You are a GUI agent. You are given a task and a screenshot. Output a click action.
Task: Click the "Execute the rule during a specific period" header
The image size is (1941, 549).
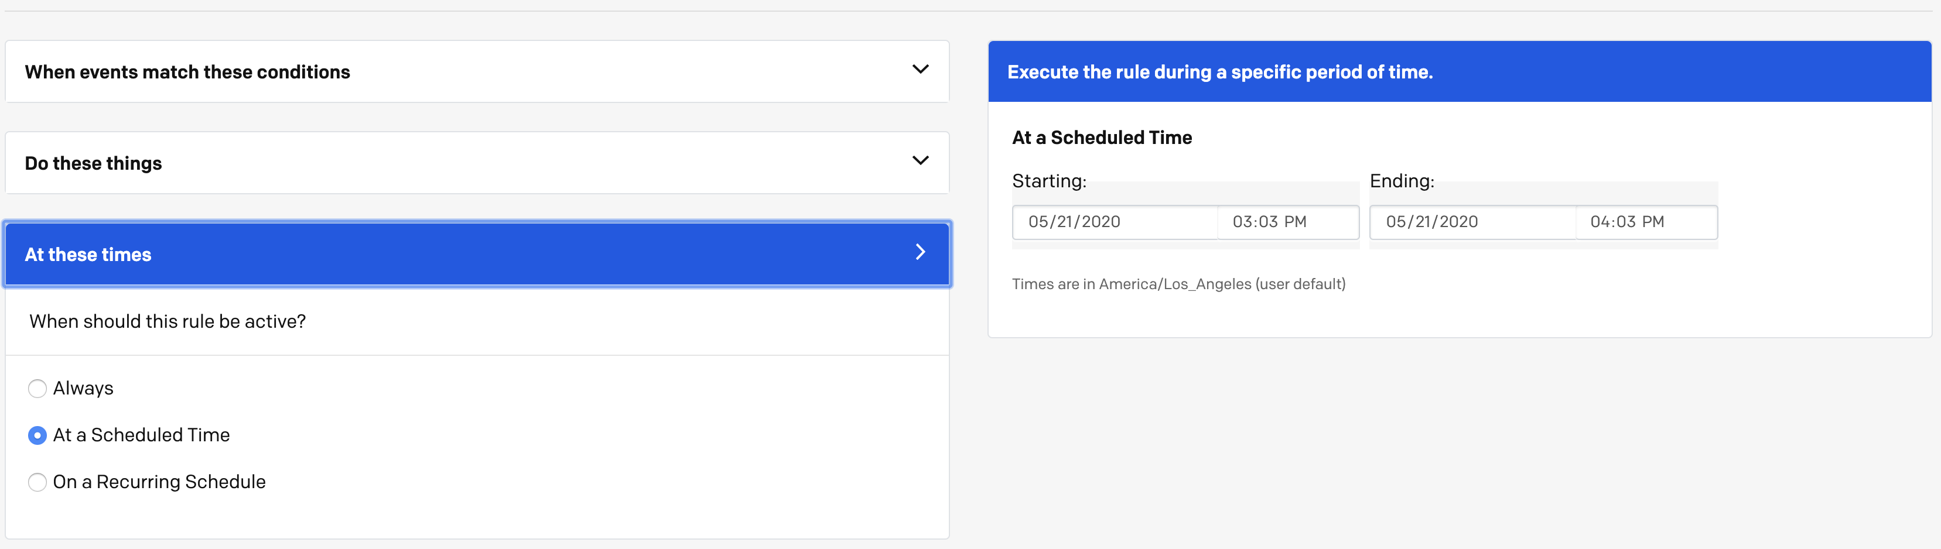click(x=1220, y=73)
